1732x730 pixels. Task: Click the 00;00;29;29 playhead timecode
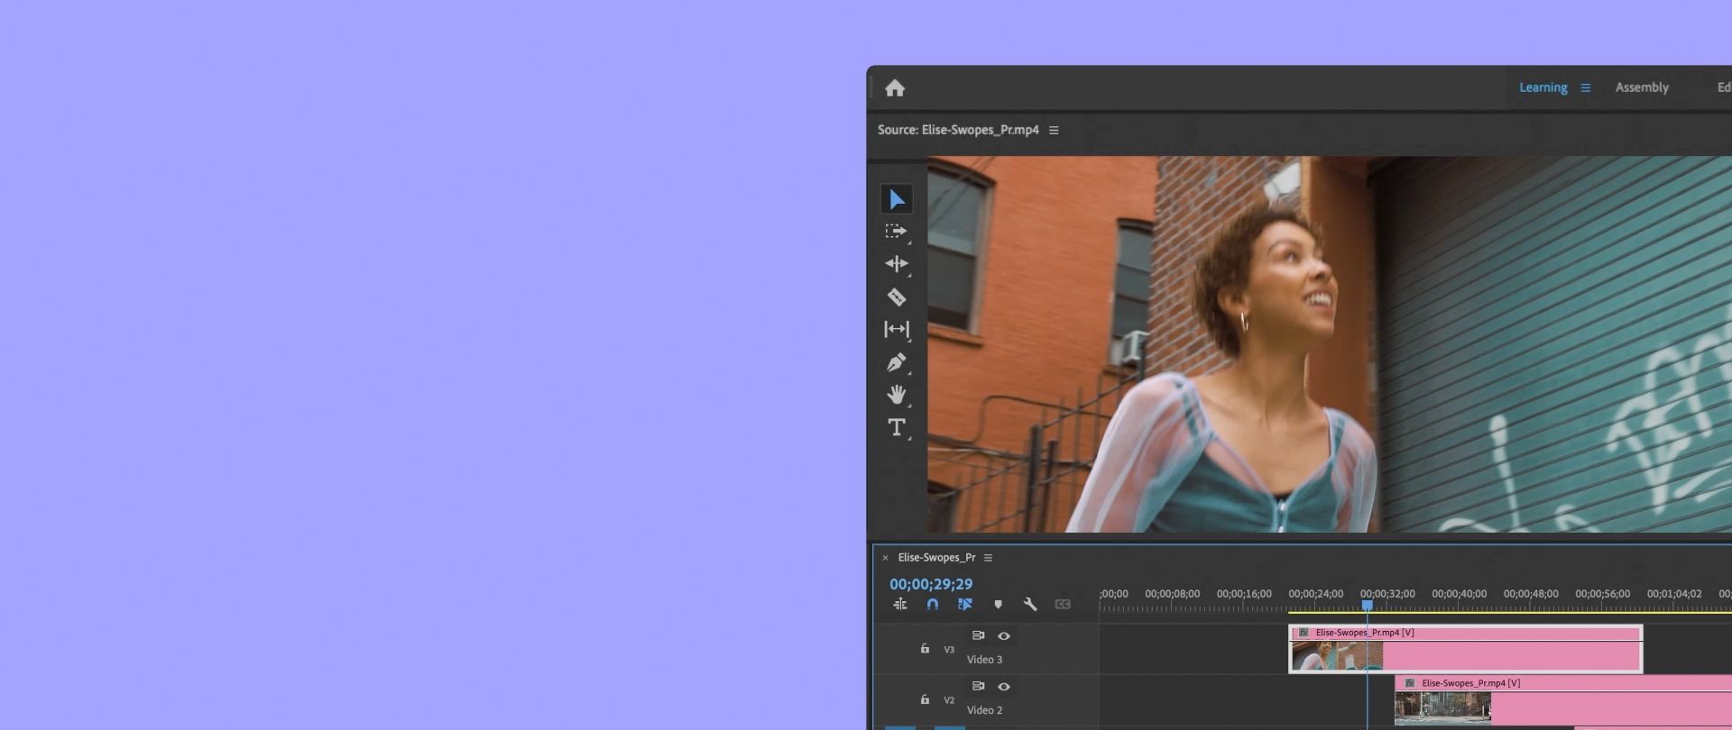click(931, 584)
